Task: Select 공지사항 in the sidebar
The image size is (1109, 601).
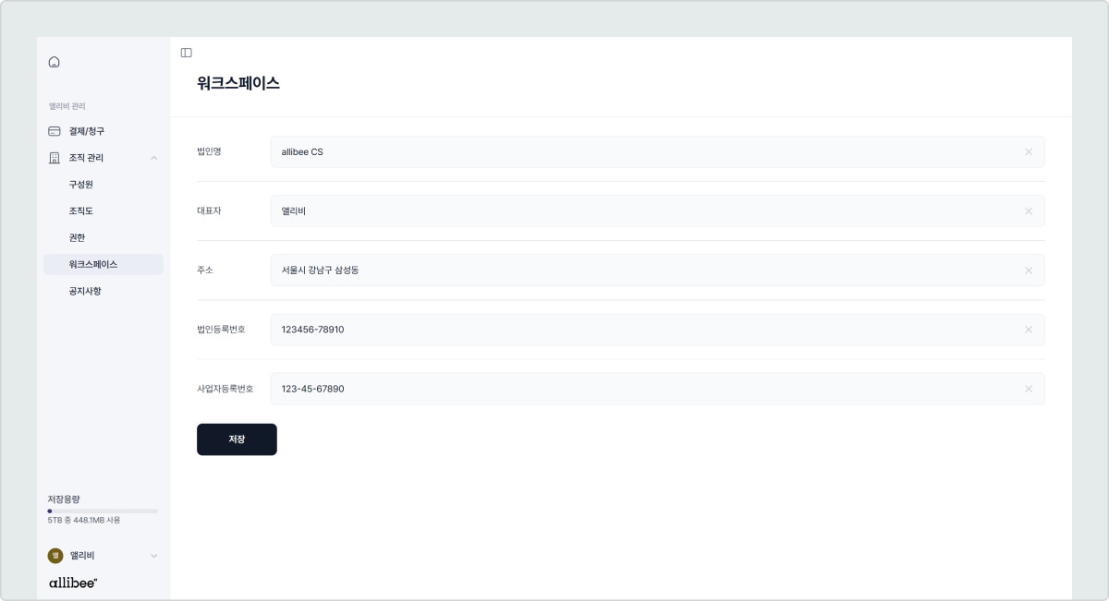Action: 85,291
